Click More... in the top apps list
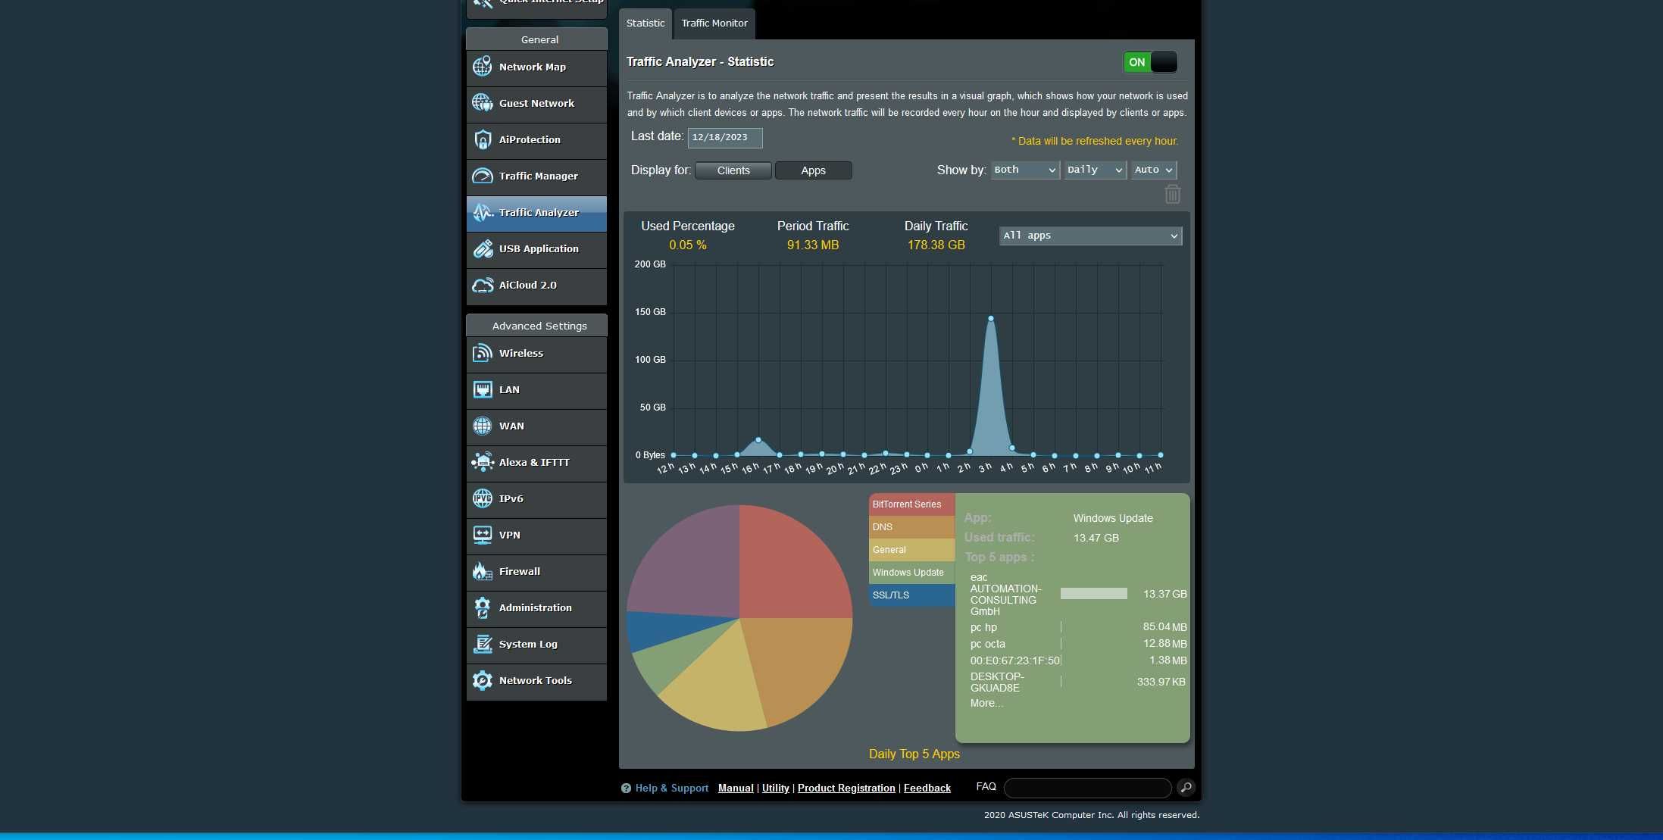 986,703
